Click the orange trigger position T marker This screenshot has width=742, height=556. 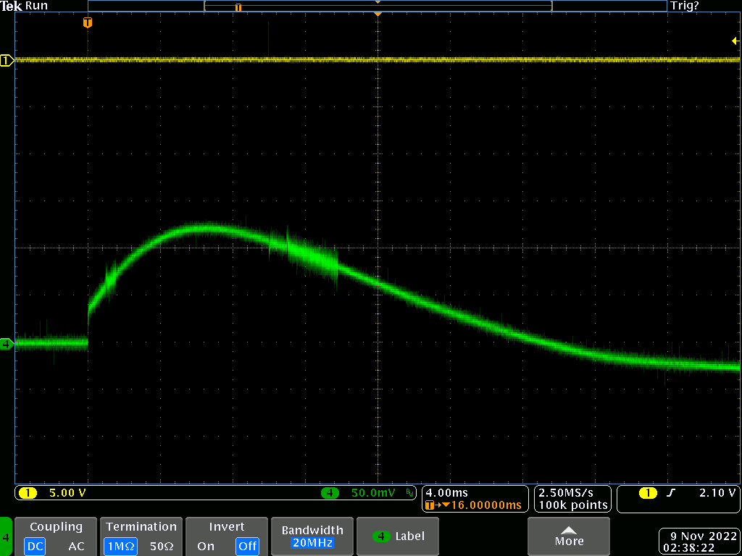pyautogui.click(x=88, y=23)
